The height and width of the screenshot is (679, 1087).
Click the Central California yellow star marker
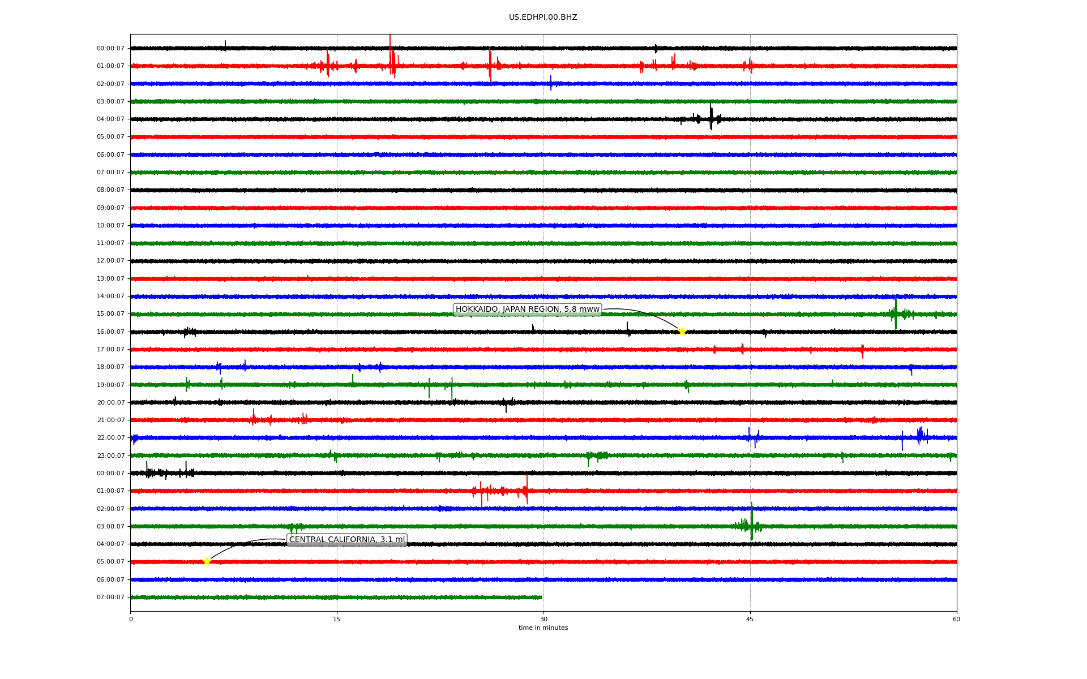click(x=207, y=561)
